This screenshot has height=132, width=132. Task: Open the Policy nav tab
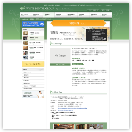[x=37, y=15]
